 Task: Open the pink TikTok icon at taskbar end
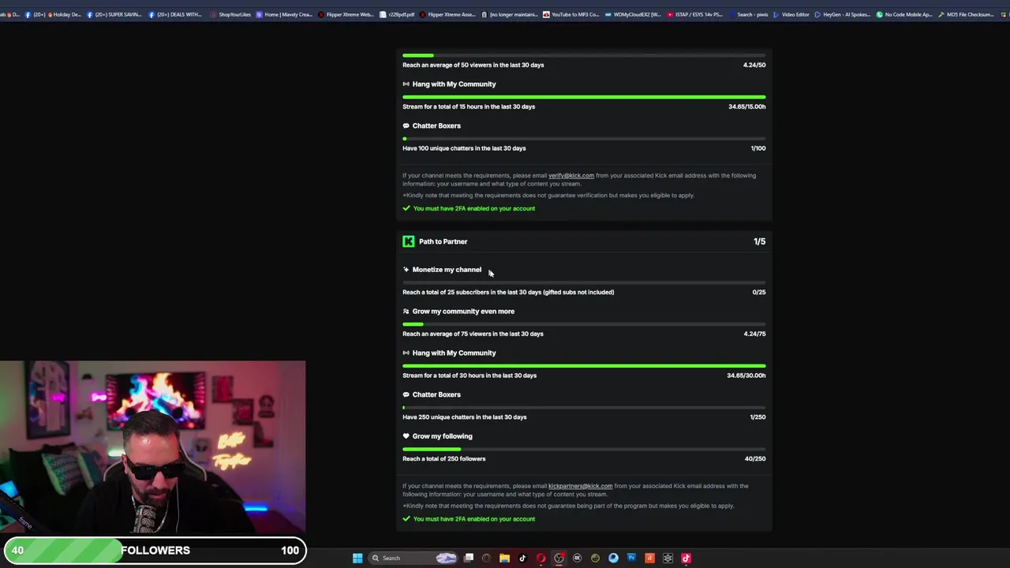[686, 558]
